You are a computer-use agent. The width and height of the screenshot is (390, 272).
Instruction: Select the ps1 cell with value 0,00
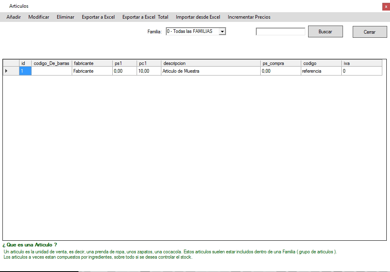124,71
